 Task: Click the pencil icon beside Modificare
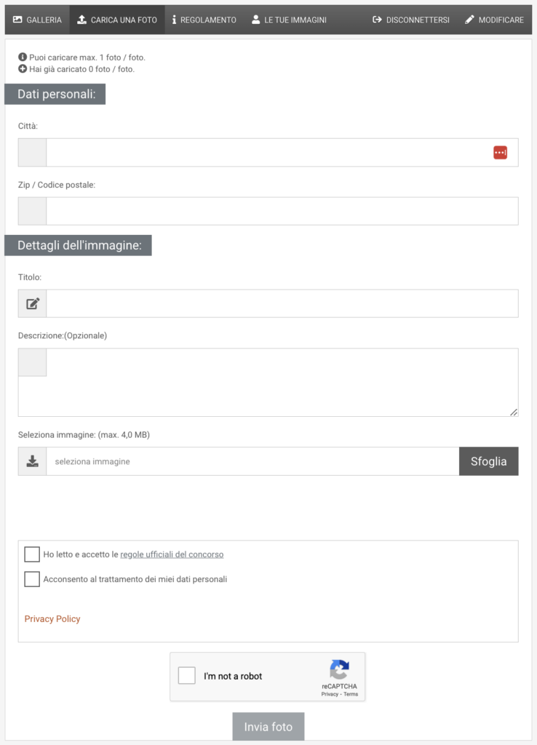[x=469, y=20]
